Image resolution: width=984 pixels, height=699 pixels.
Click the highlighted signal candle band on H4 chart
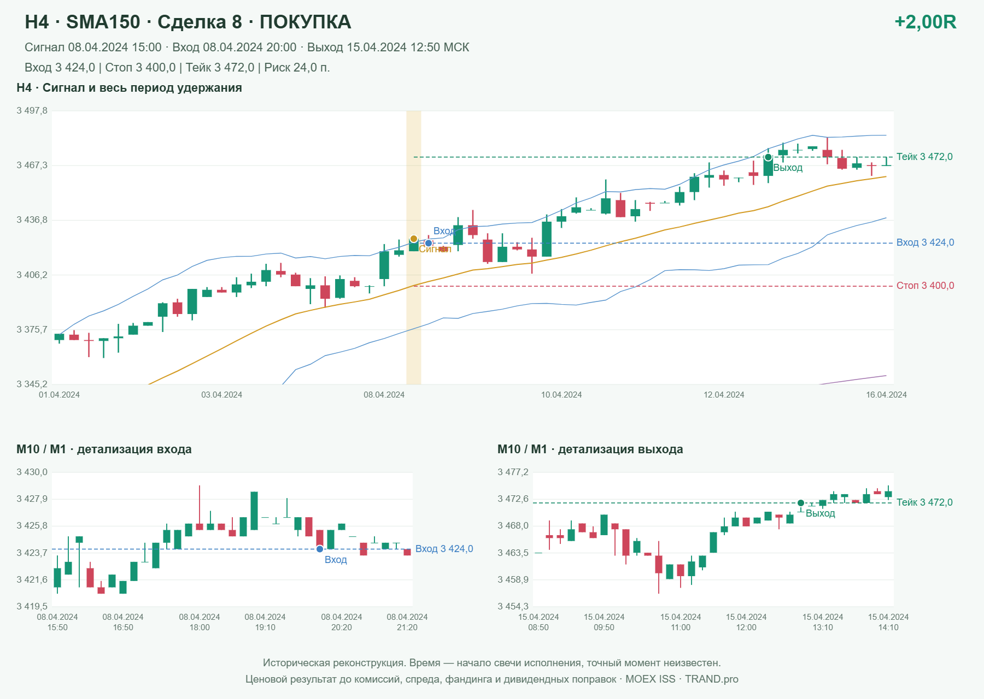(414, 247)
